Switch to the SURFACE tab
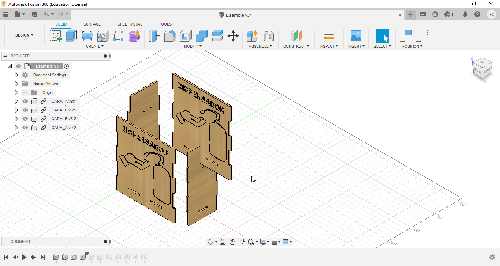This screenshot has height=266, width=500. point(92,24)
